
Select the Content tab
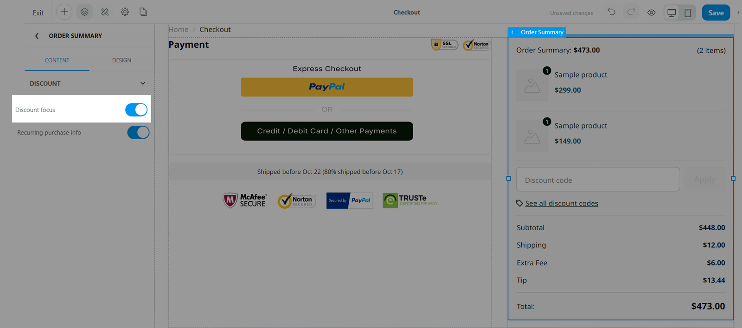(x=57, y=60)
